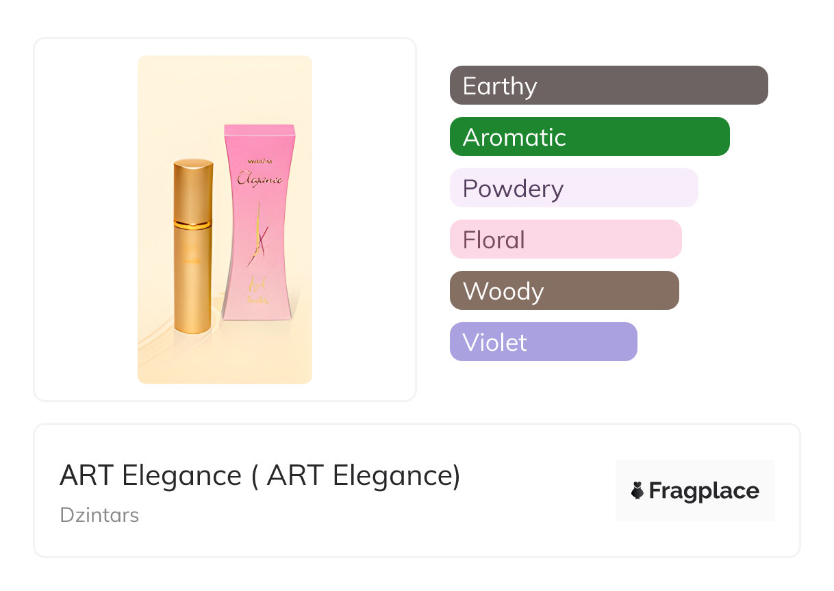834x591 pixels.
Task: Click the Woody label text
Action: point(503,291)
